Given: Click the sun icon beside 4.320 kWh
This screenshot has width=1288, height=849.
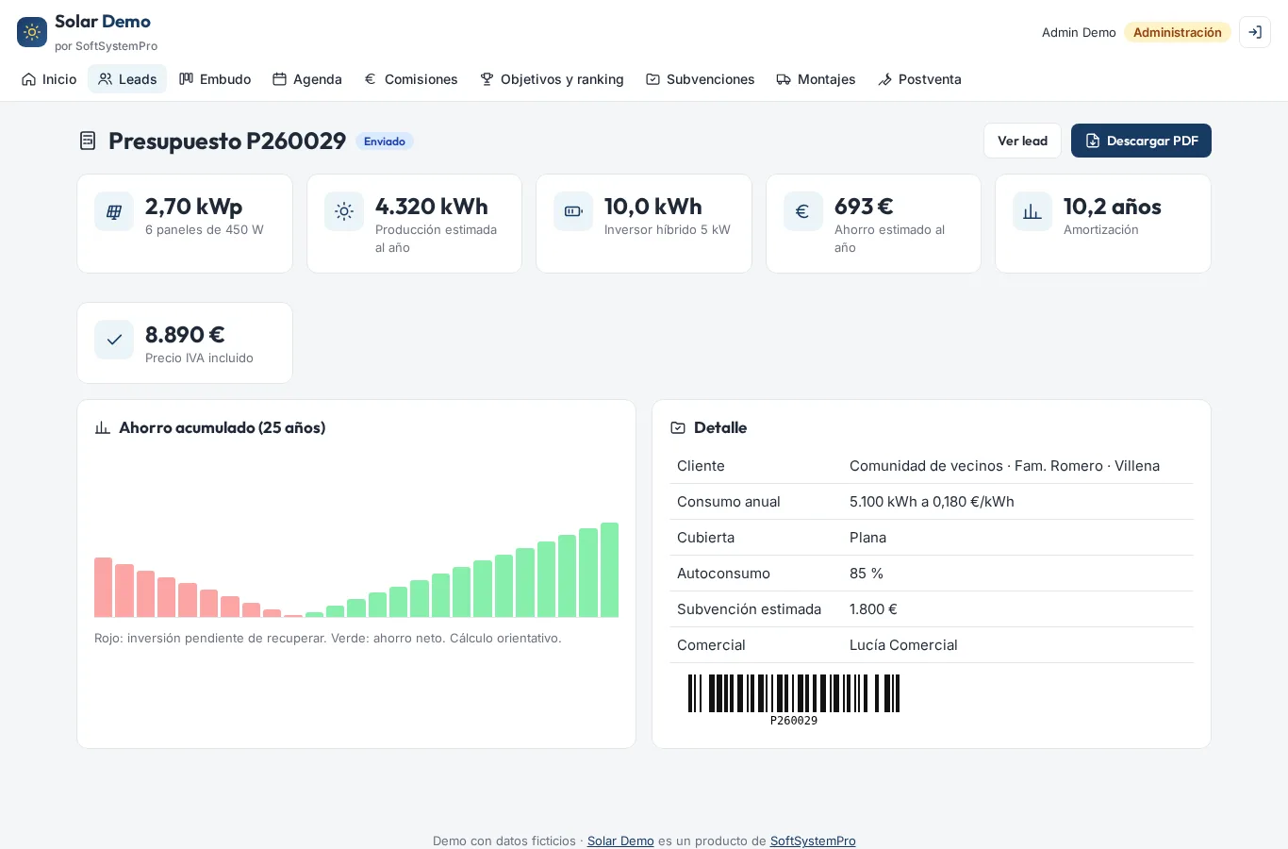Looking at the screenshot, I should 344,211.
